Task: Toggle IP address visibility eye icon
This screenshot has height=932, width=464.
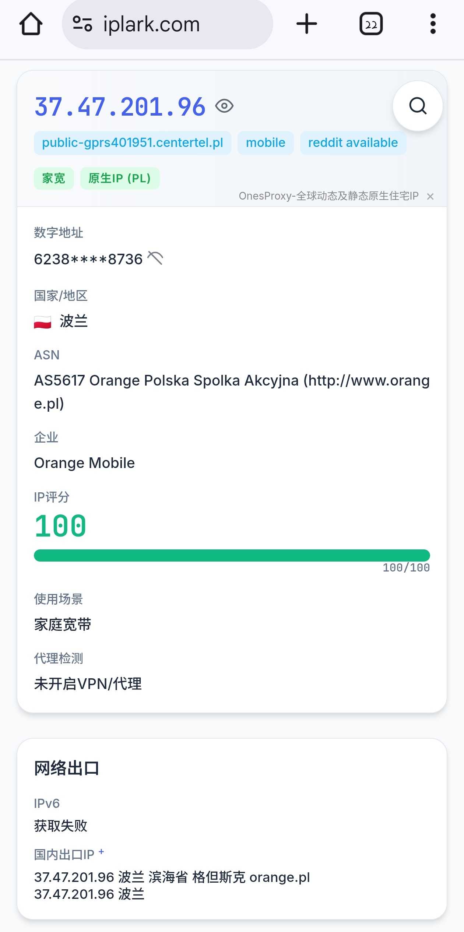Action: pos(224,106)
